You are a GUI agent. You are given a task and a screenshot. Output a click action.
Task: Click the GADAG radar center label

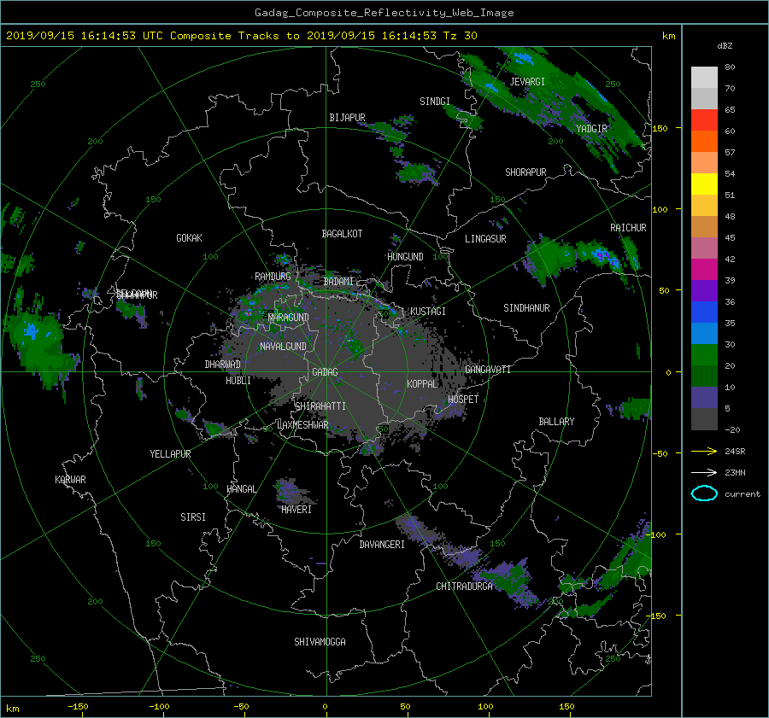[x=326, y=372]
